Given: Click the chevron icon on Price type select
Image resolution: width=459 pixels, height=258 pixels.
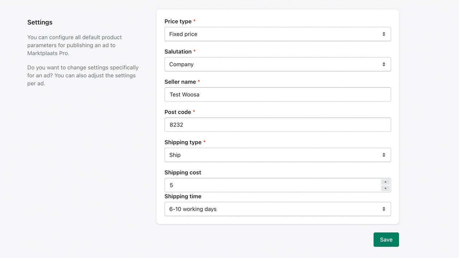Looking at the screenshot, I should (384, 34).
